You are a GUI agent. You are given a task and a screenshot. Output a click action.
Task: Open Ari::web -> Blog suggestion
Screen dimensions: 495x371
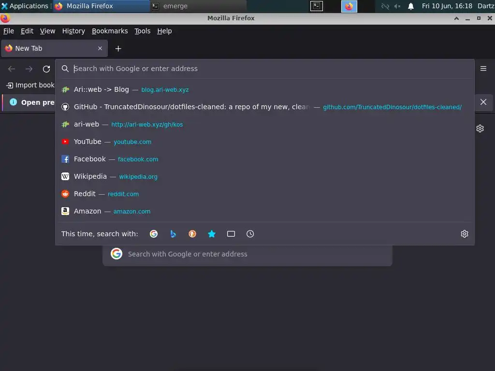click(x=264, y=89)
